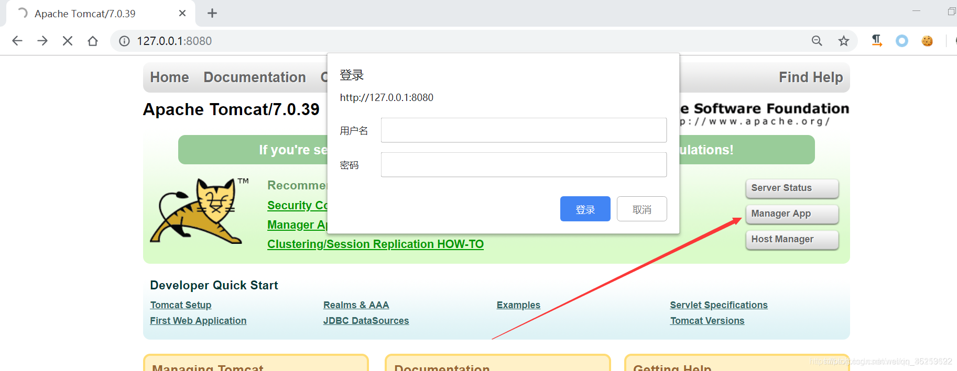
Task: Click the 取消 cancel button
Action: pyautogui.click(x=641, y=209)
